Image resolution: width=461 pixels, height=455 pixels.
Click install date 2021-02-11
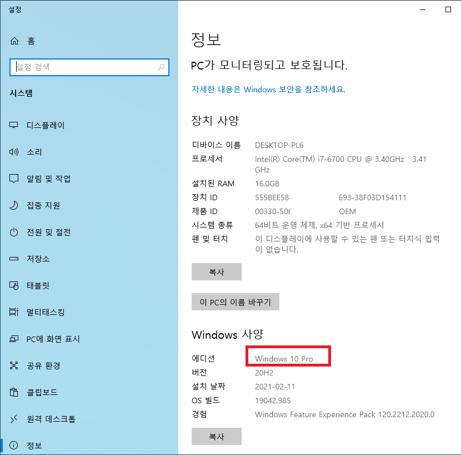coord(274,387)
